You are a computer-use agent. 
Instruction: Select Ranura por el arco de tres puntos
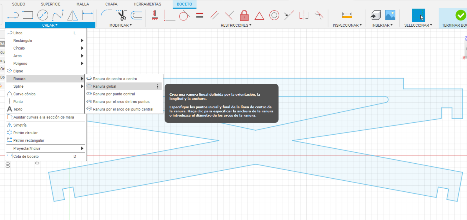click(124, 102)
